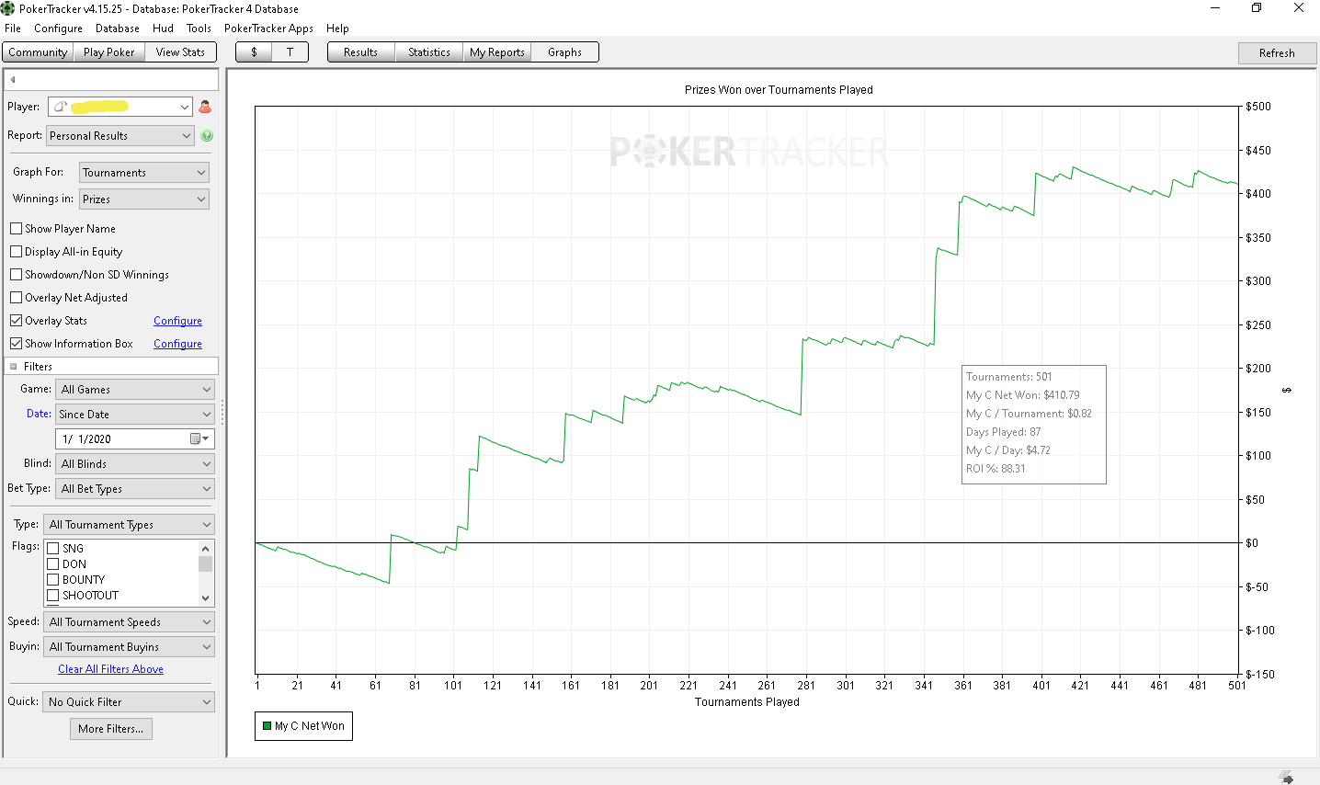
Task: Switch to the Play Poker tab
Action: (x=108, y=52)
